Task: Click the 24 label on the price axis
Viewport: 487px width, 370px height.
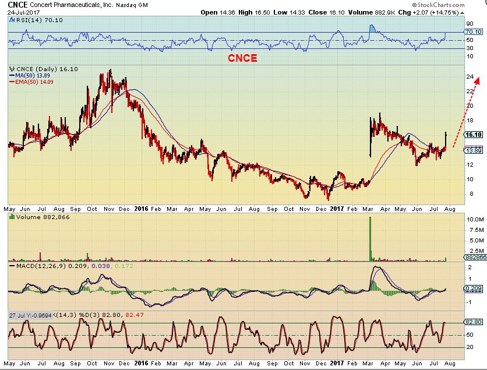Action: click(x=470, y=76)
